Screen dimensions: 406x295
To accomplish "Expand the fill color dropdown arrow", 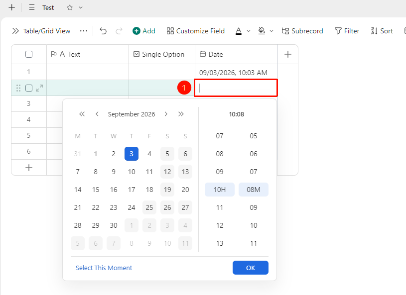I will pyautogui.click(x=271, y=31).
